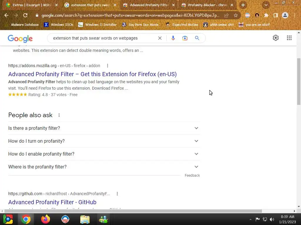Expand How do I enable profanity filter?

click(x=104, y=154)
